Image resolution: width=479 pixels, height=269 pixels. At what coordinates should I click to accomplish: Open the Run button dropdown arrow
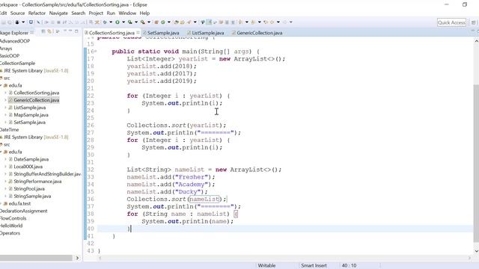pos(123,22)
